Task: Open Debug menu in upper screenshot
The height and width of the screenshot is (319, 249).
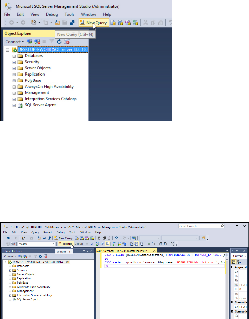Action: (x=52, y=14)
